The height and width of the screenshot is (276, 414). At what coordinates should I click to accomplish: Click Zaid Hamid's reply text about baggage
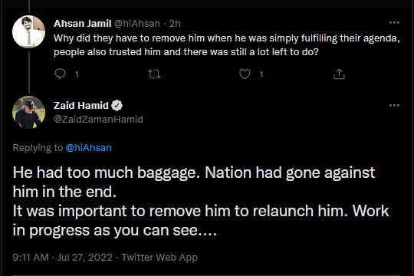(201, 202)
